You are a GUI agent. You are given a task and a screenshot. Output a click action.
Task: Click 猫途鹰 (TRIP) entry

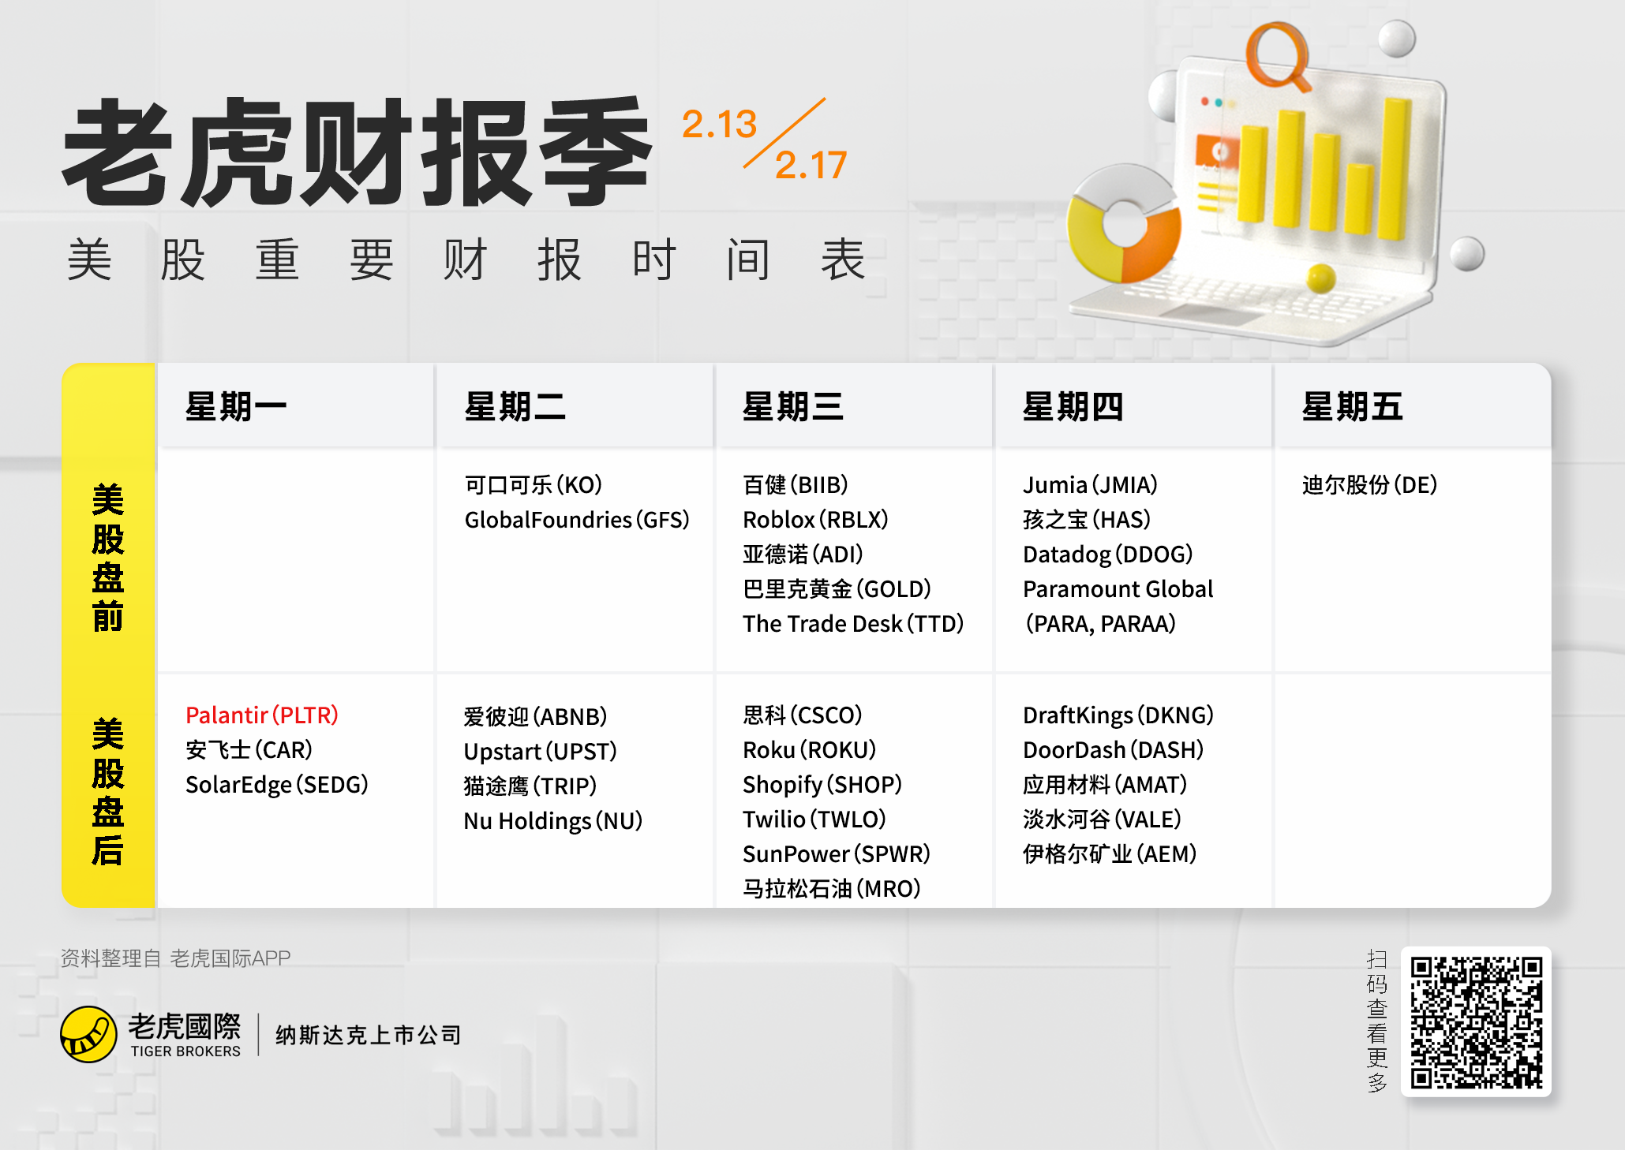530,786
